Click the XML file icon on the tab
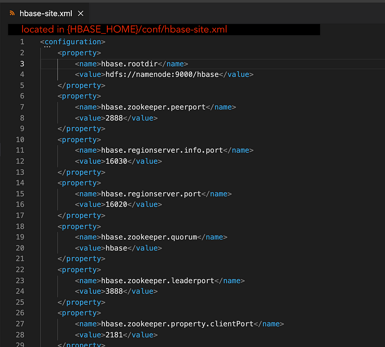Screen dimensions: 385x347 point(12,13)
